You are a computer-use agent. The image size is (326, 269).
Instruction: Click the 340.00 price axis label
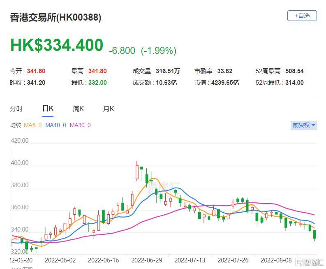point(20,230)
